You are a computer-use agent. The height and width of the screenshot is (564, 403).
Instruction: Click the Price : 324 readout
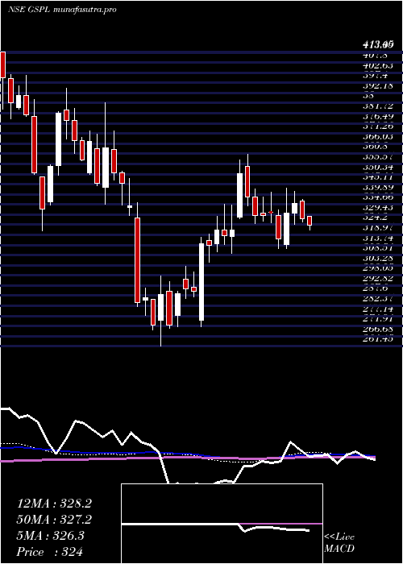[x=50, y=551]
